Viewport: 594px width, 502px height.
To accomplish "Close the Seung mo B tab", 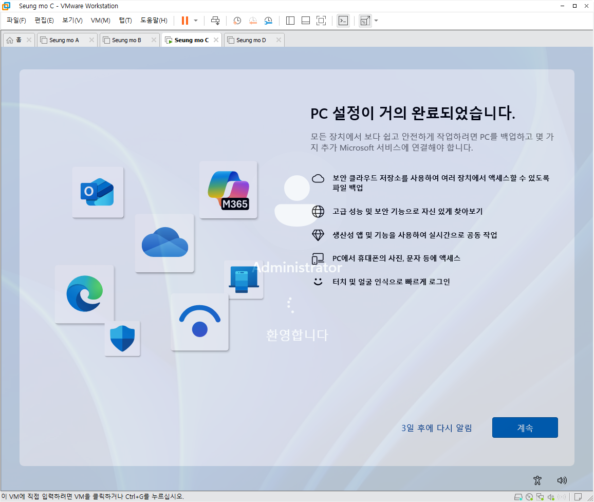I will (x=154, y=40).
